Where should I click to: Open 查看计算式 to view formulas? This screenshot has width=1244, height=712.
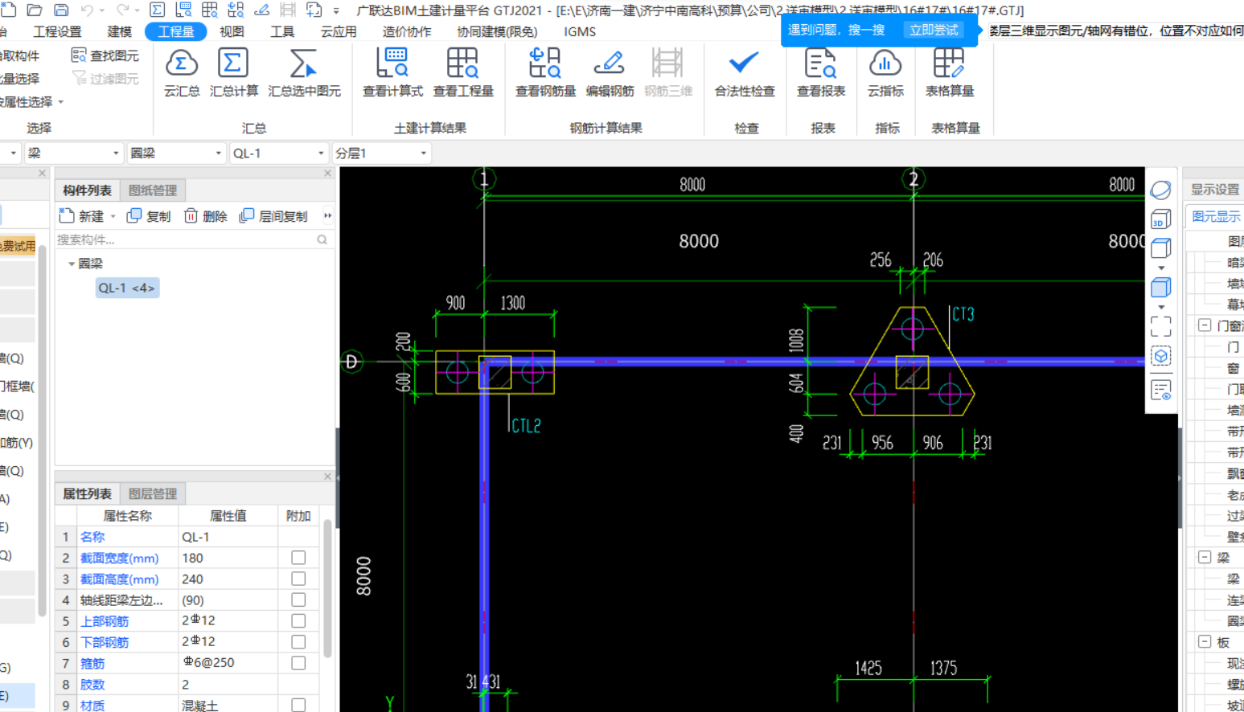pyautogui.click(x=392, y=73)
